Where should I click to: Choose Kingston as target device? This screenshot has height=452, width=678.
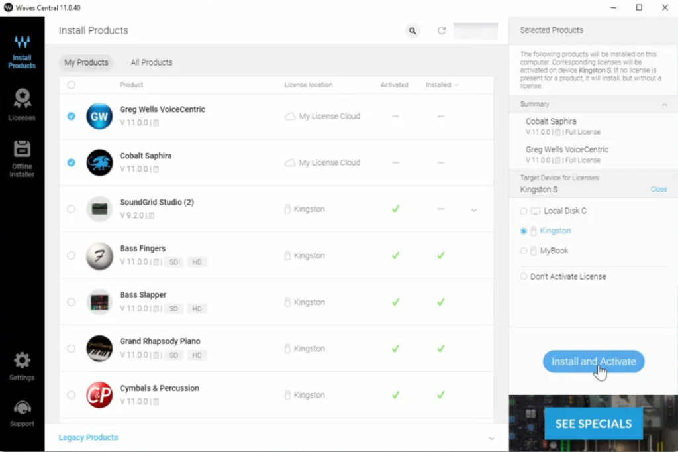524,231
